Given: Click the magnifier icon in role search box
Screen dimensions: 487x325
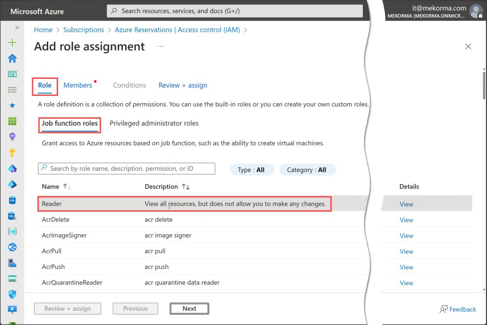Looking at the screenshot, I should [44, 168].
